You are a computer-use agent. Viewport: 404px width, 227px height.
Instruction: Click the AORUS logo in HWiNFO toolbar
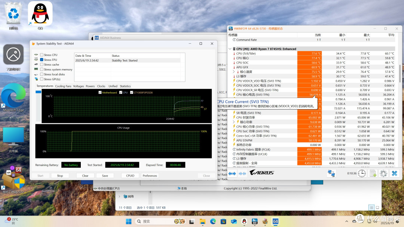262,172
